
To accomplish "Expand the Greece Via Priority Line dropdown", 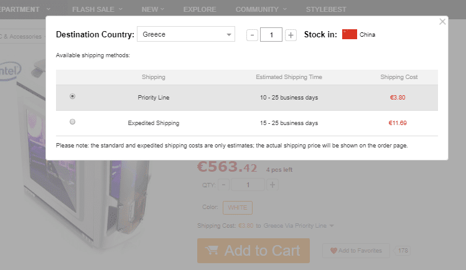I will tap(332, 226).
